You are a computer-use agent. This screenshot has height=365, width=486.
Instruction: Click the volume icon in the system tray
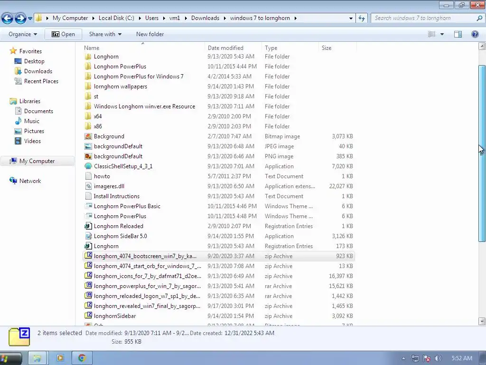click(438, 358)
